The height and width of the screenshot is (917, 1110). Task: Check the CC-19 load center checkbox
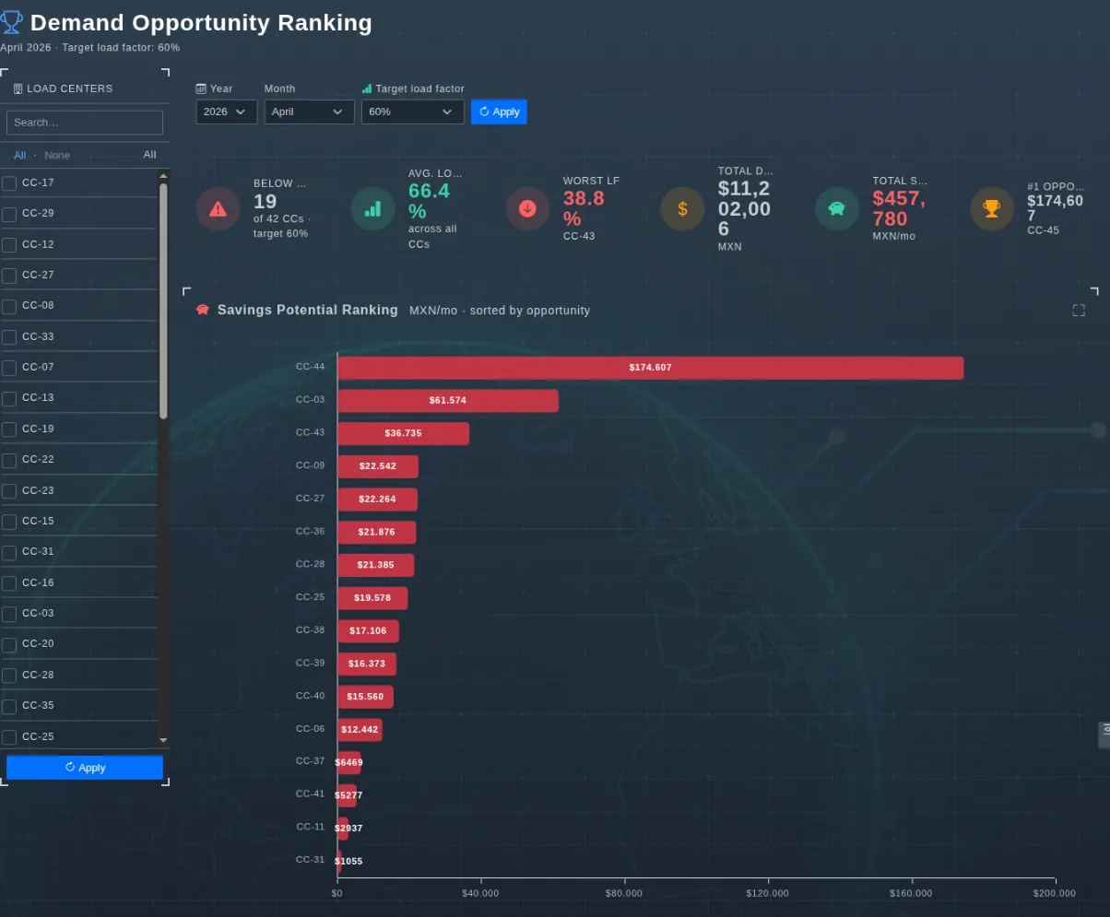point(9,429)
